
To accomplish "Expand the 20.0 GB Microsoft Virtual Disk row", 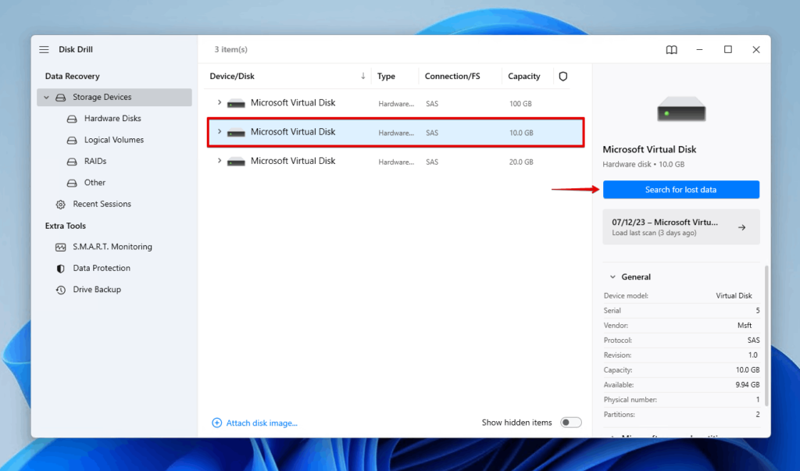I will pyautogui.click(x=220, y=161).
